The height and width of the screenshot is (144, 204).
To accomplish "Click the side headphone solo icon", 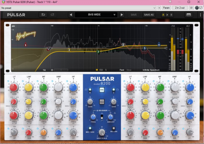I will tap(118, 89).
